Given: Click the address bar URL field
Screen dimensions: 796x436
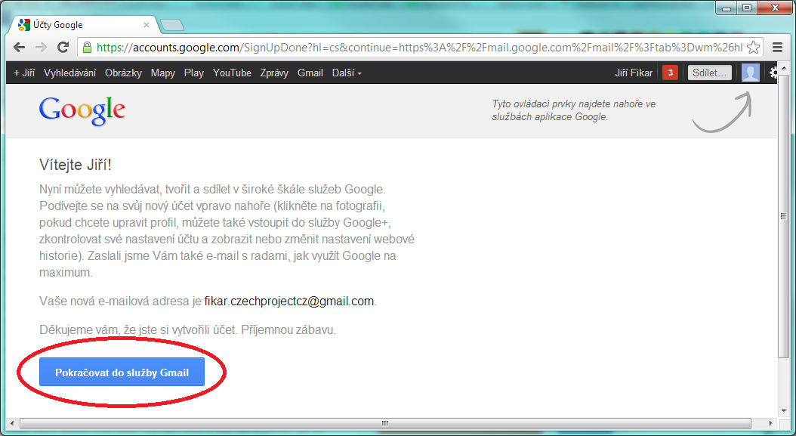Looking at the screenshot, I should click(x=419, y=48).
